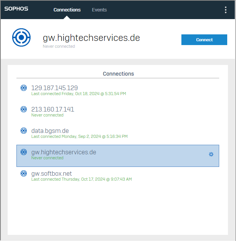The image size is (236, 241).
Task: Open settings gear for gw.hightechservices.de
Action: point(211,154)
